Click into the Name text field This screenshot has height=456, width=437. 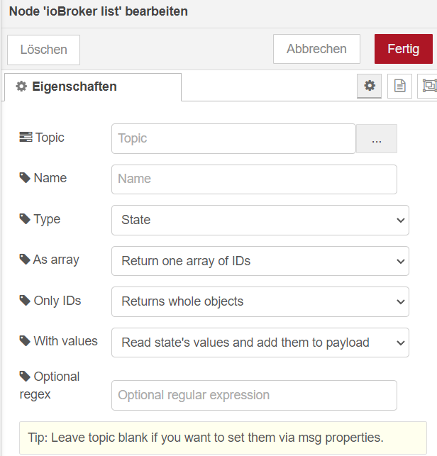254,179
